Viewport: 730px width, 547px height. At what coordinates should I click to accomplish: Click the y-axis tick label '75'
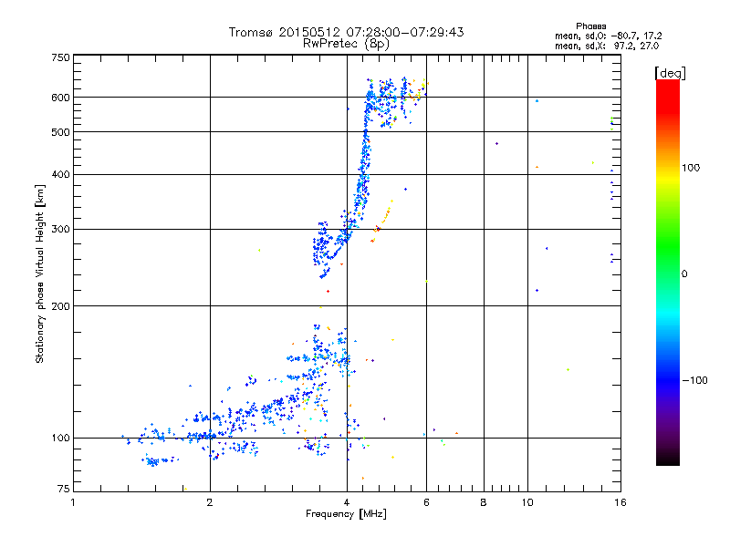point(64,489)
